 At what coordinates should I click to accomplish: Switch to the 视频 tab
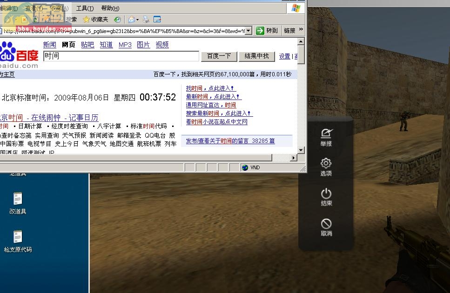click(162, 45)
